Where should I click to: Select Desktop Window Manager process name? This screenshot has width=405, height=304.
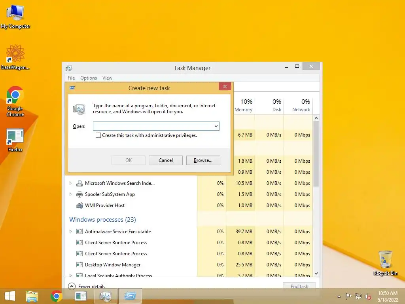[113, 265]
